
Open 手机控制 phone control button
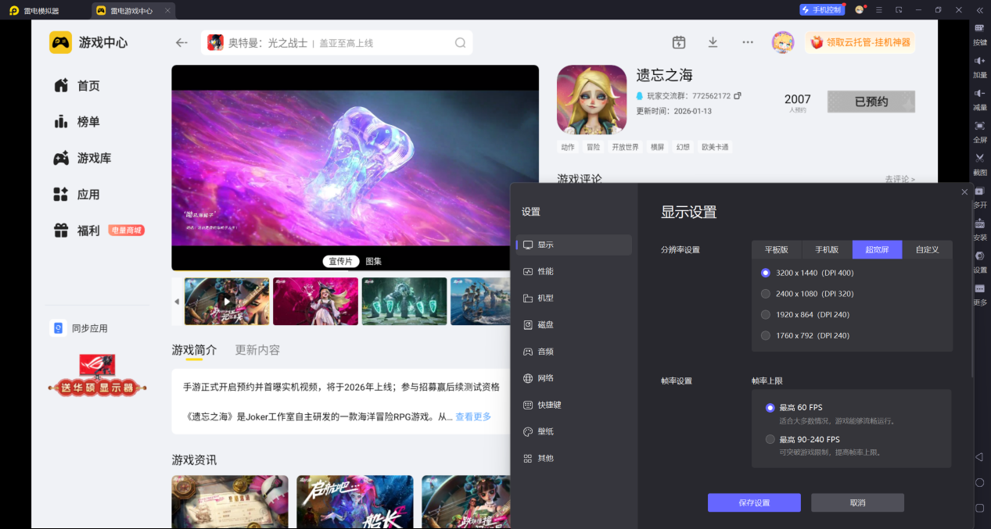[821, 9]
